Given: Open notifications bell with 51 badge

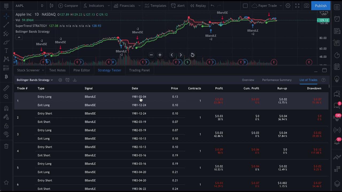Looking at the screenshot, I should pyautogui.click(x=337, y=142).
